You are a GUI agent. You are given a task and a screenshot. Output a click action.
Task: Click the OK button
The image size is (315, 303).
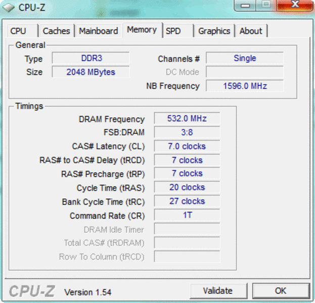pyautogui.click(x=281, y=291)
